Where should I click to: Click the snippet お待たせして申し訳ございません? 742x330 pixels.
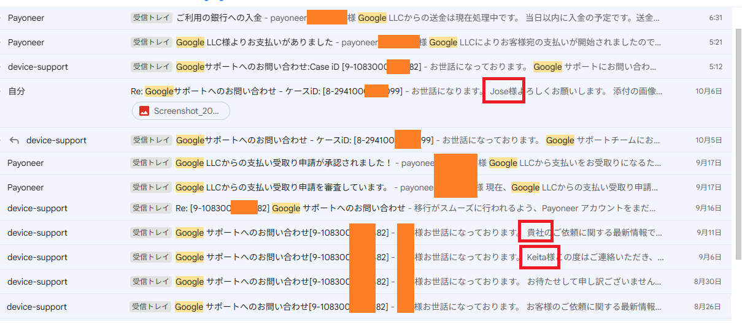[x=595, y=282]
